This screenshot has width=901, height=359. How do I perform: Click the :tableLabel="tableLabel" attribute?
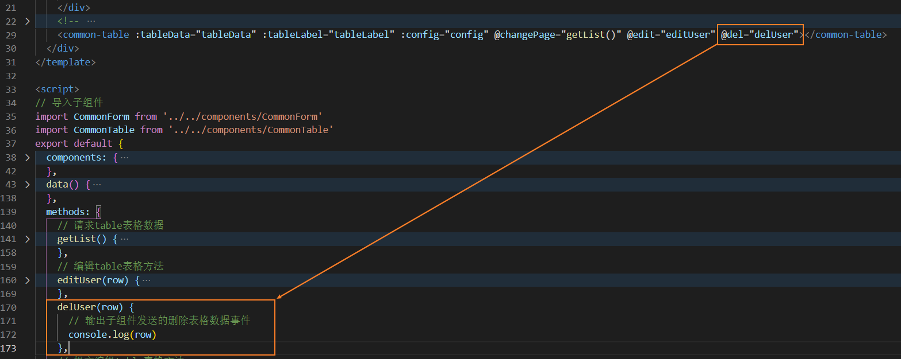[x=329, y=35]
